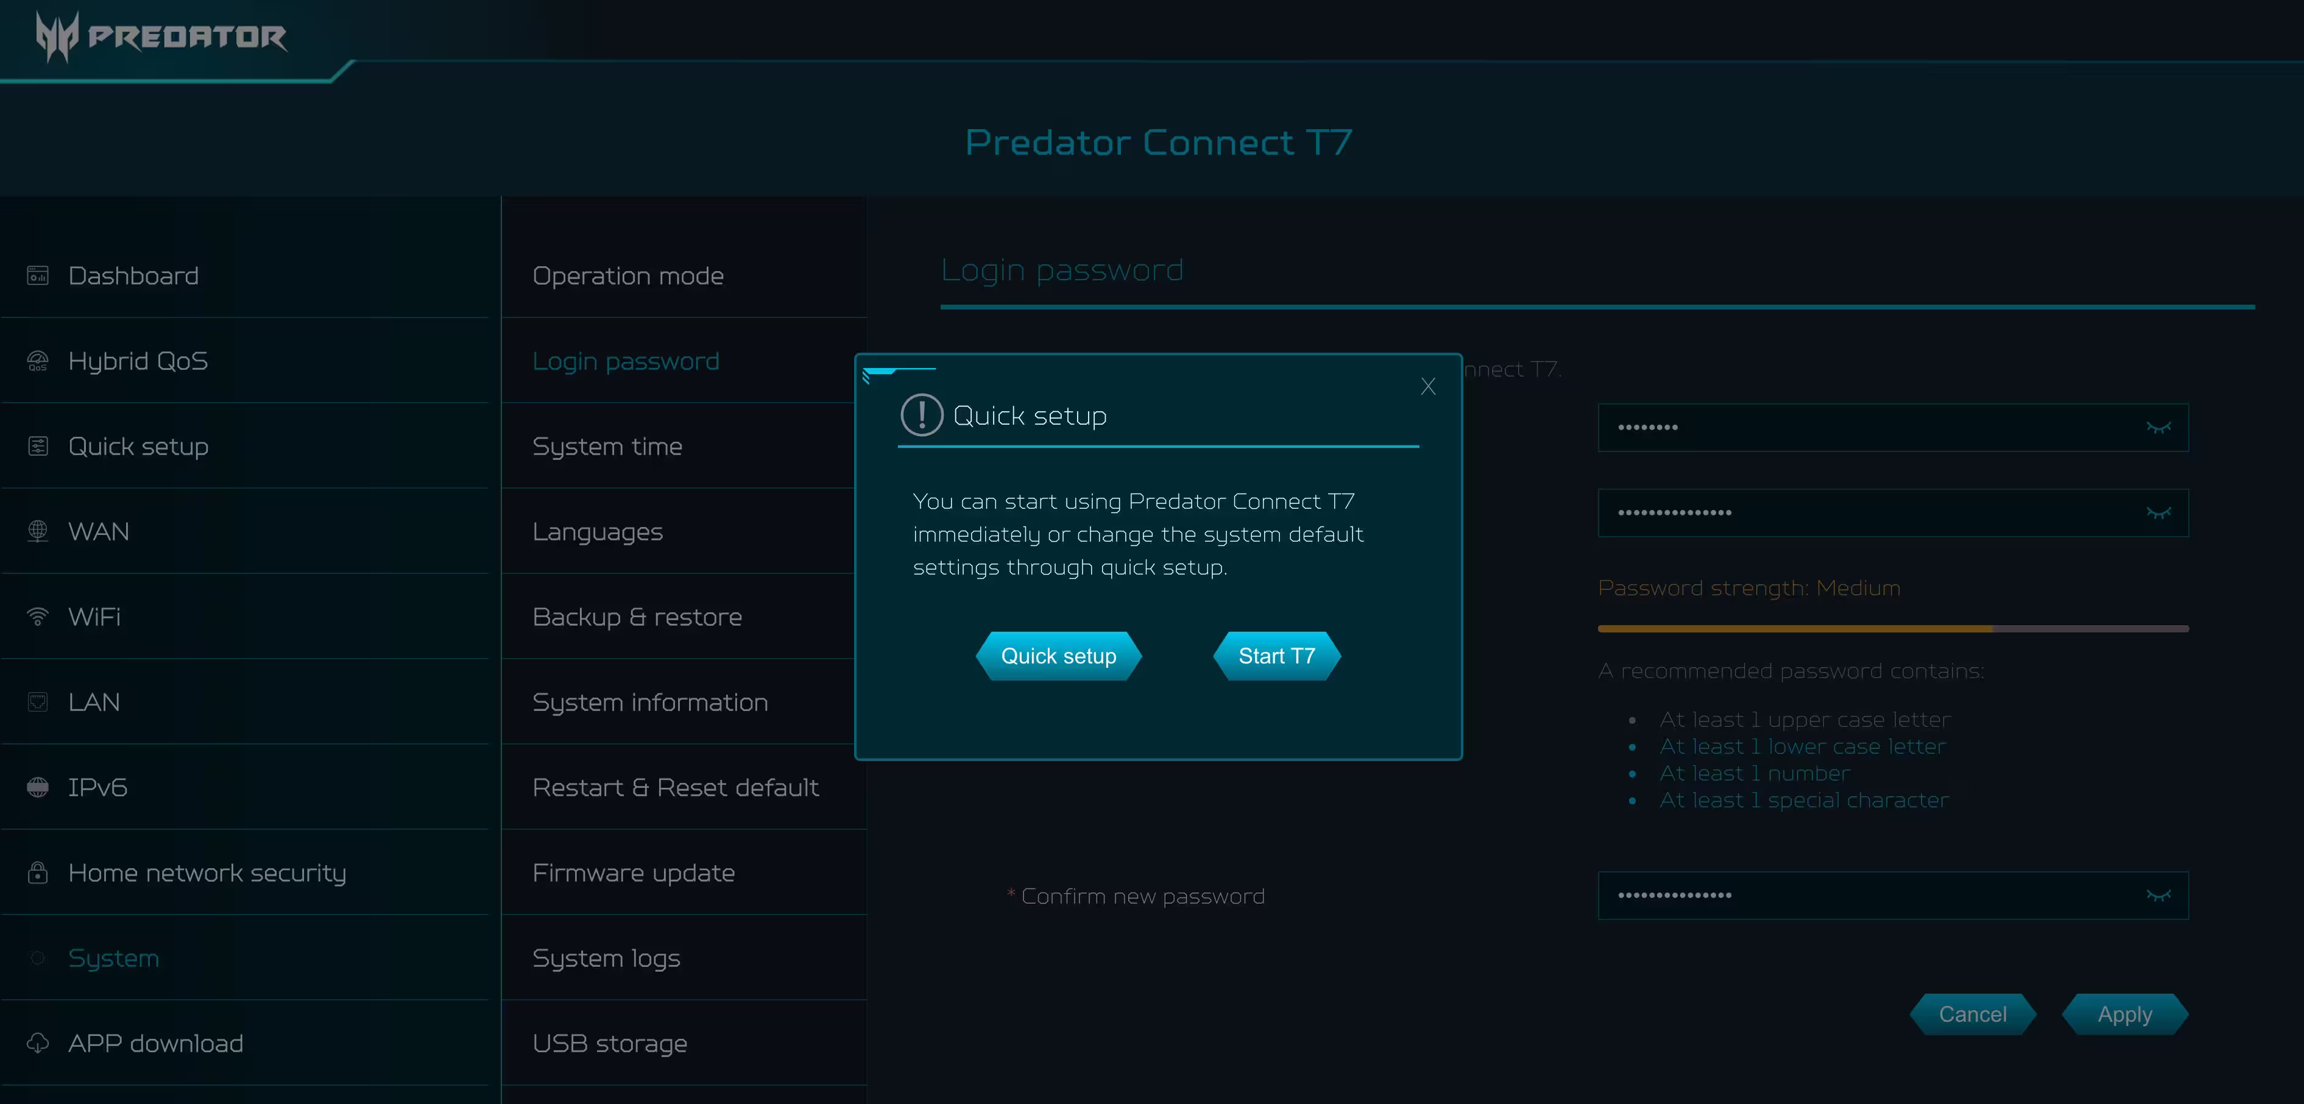Reveal the second password field's characters
This screenshot has width=2304, height=1104.
click(2159, 512)
